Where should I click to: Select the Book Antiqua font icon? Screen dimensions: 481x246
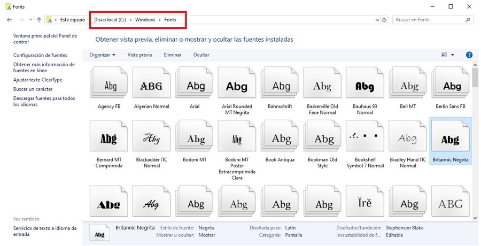click(x=280, y=136)
